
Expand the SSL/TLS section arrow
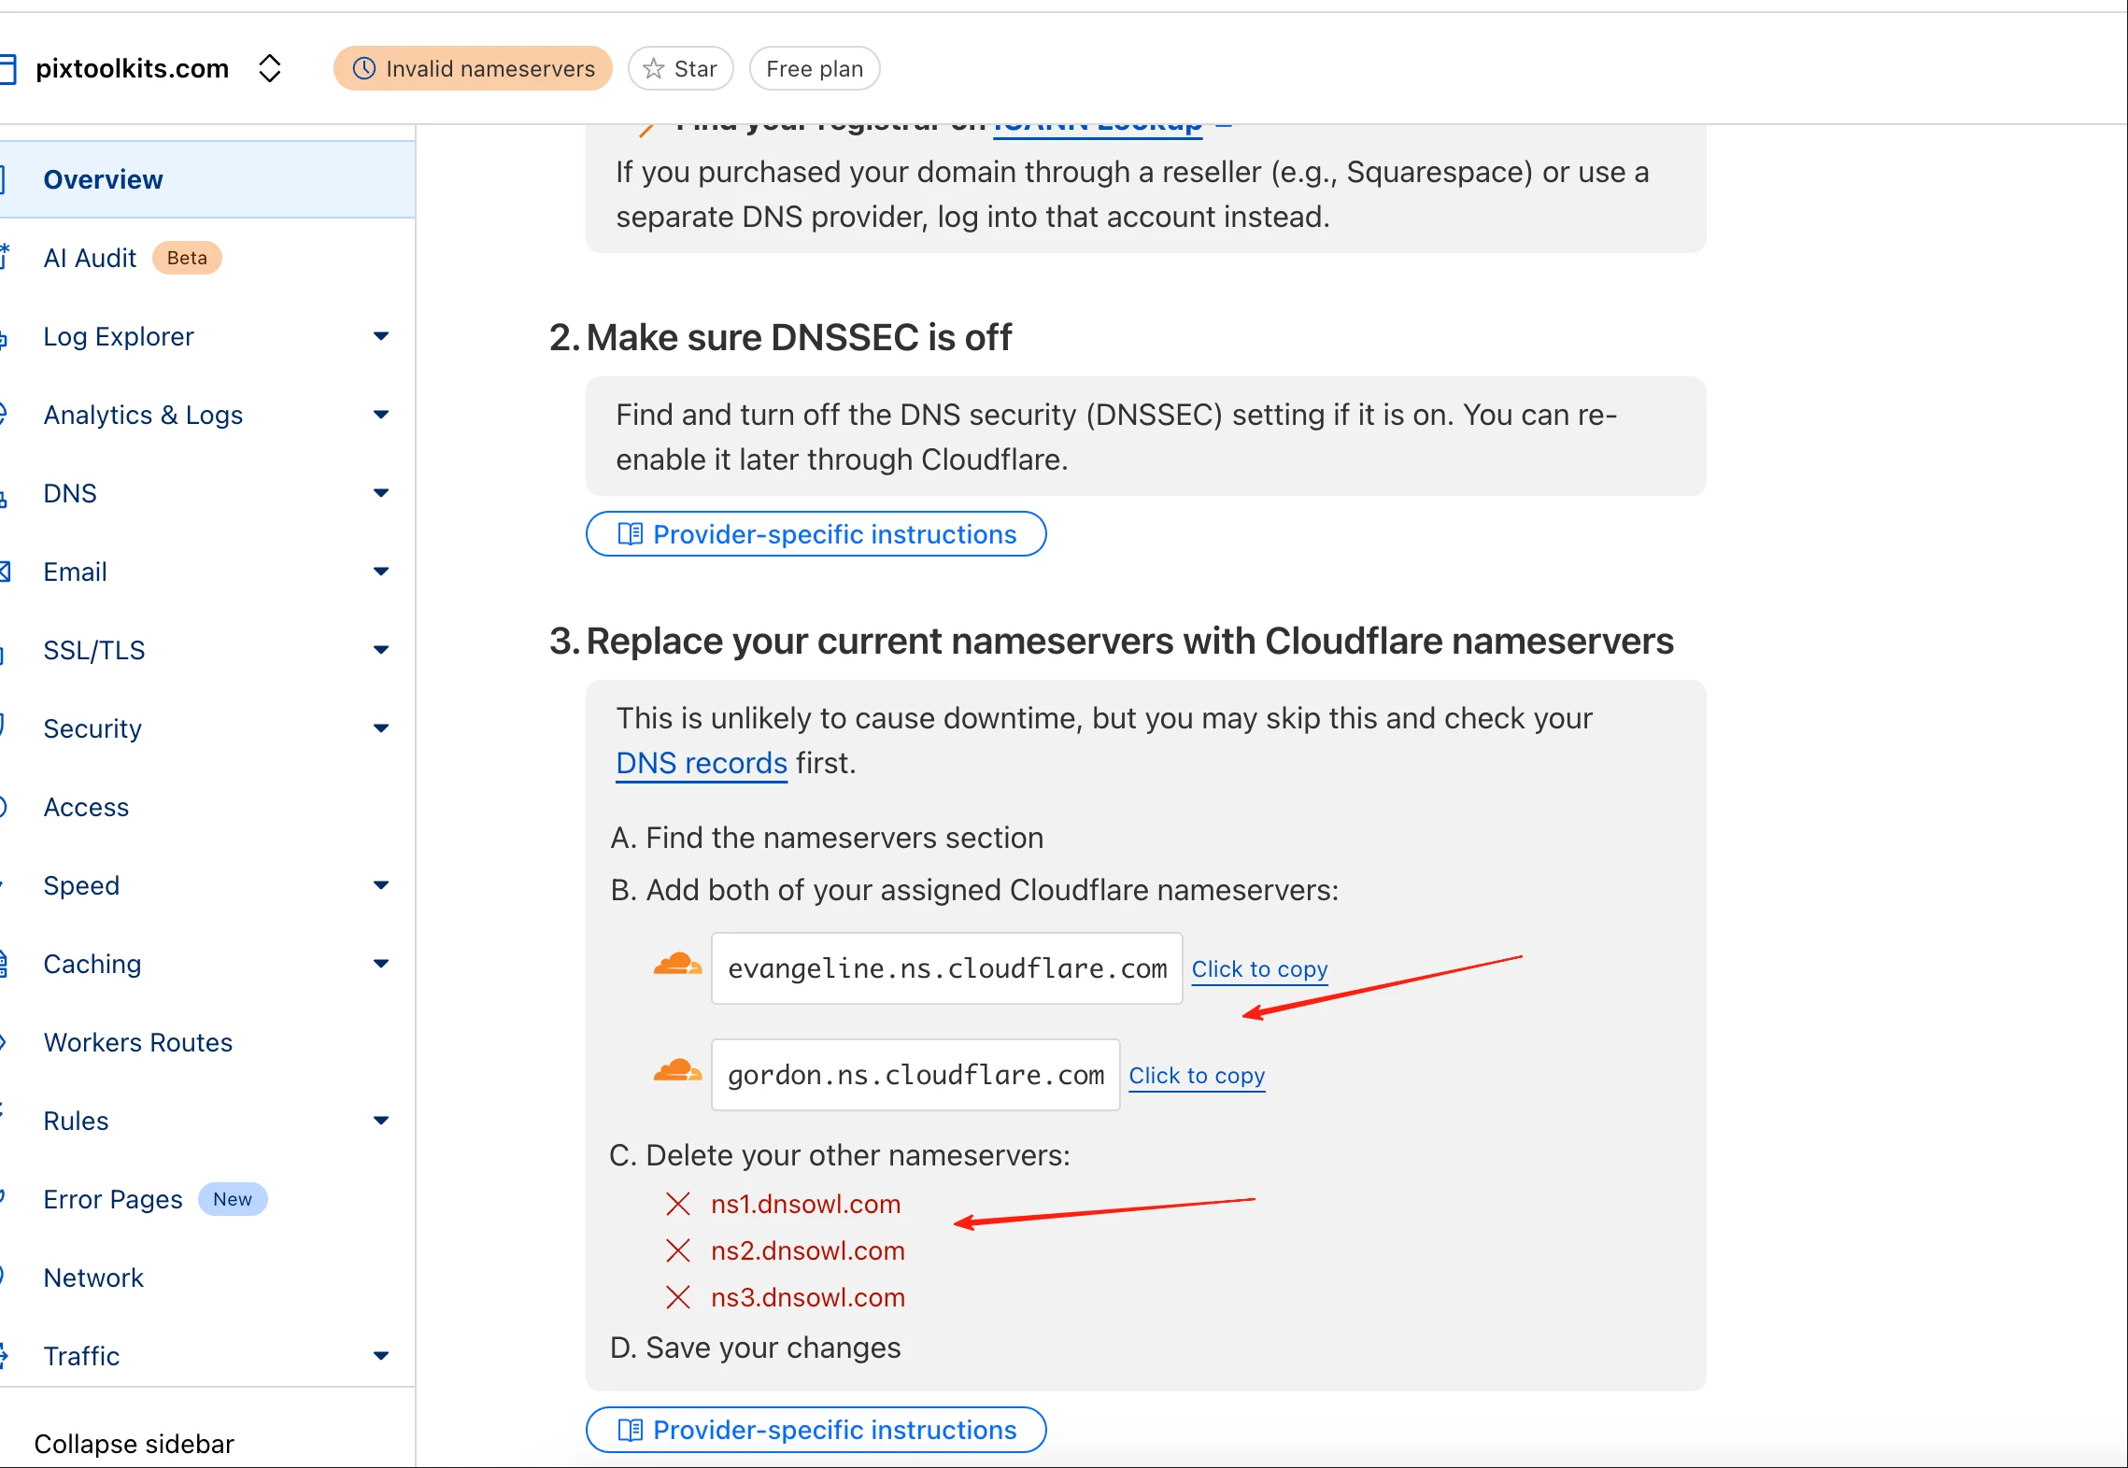click(x=380, y=650)
